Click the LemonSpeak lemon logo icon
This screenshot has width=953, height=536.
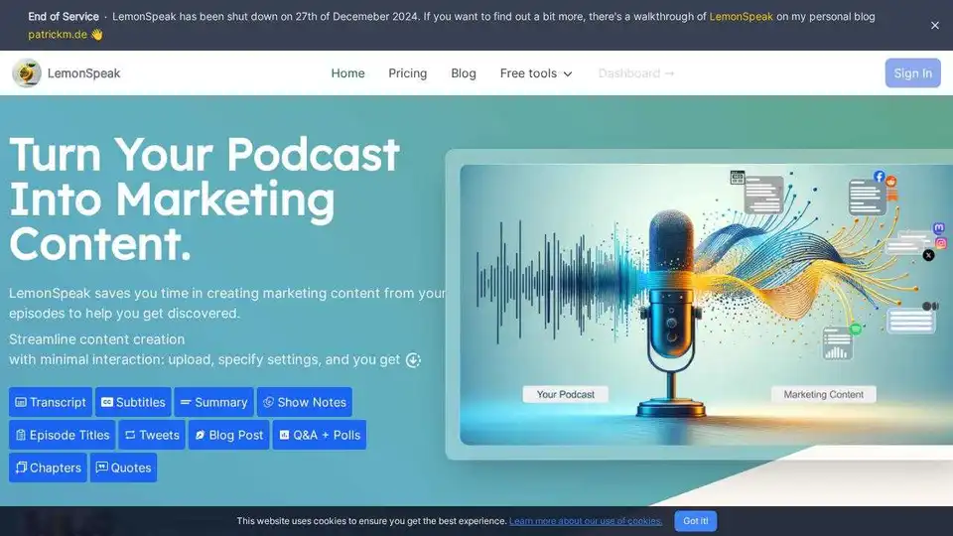coord(27,73)
